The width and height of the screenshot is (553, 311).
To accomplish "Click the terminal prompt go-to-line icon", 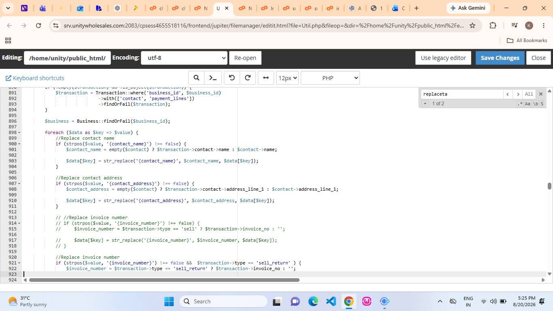I will pos(213,78).
